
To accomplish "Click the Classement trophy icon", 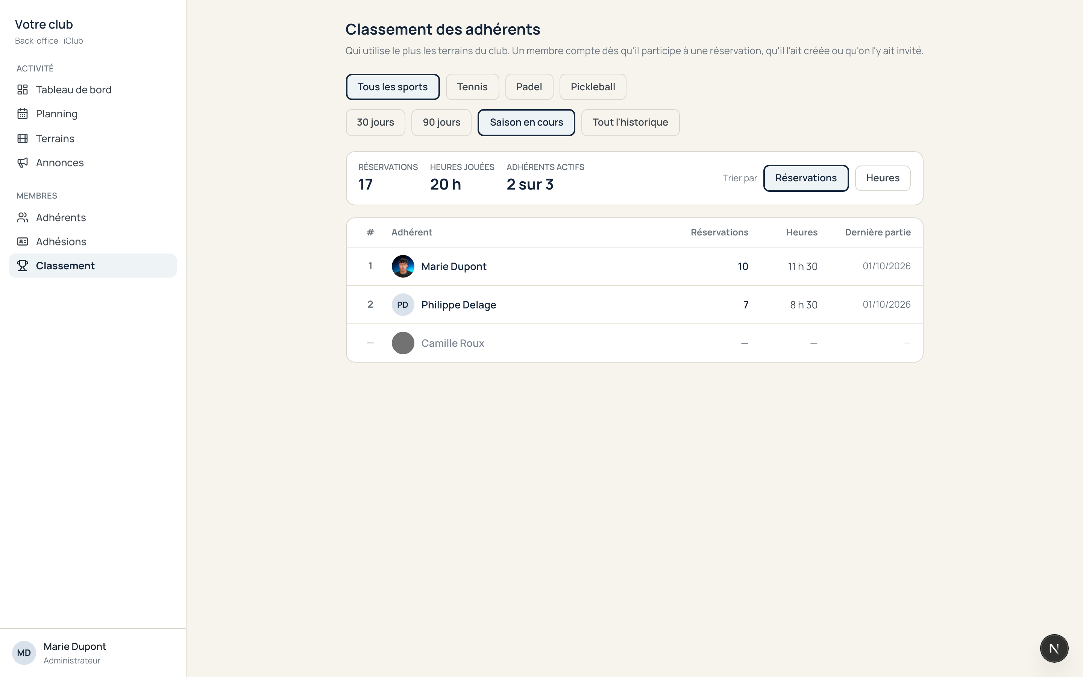I will pyautogui.click(x=23, y=266).
